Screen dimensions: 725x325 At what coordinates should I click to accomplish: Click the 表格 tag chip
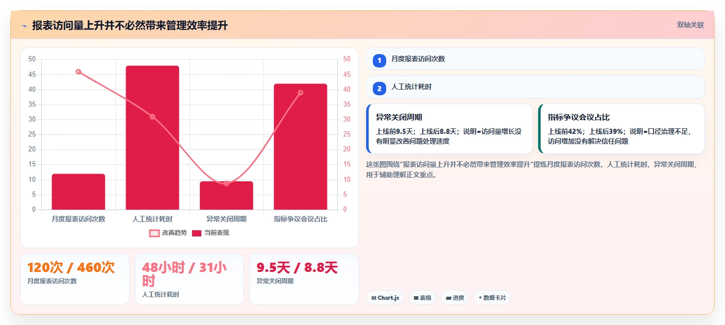pyautogui.click(x=422, y=298)
